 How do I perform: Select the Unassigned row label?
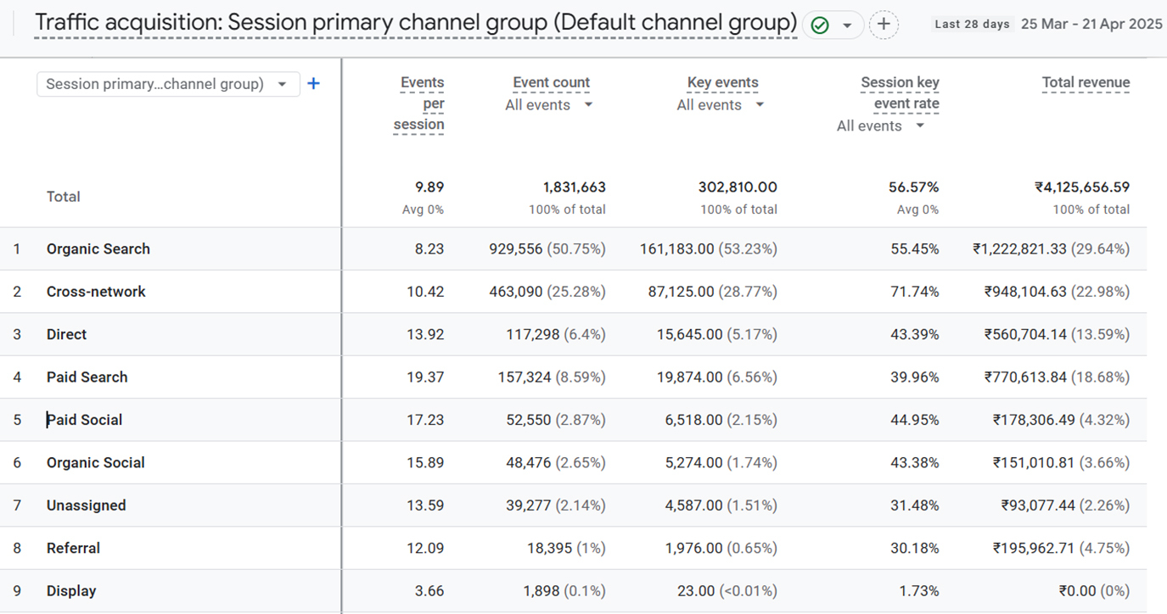(x=87, y=505)
